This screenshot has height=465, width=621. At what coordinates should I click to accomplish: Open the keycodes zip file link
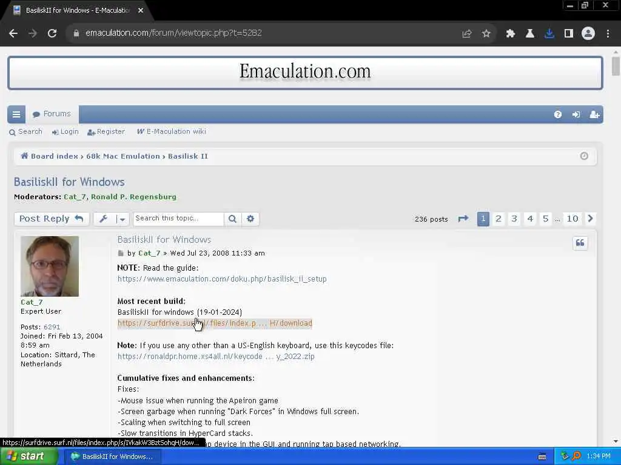[216, 356]
